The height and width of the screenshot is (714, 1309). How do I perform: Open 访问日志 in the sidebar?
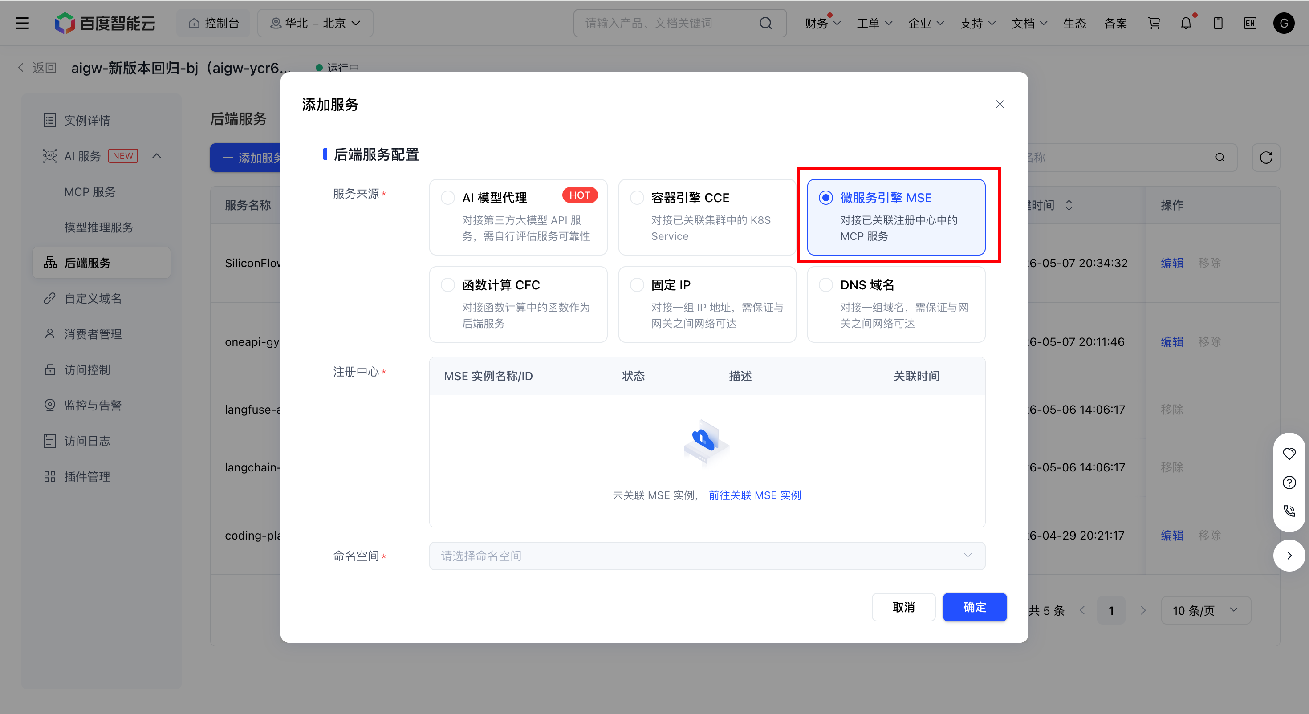coord(101,441)
